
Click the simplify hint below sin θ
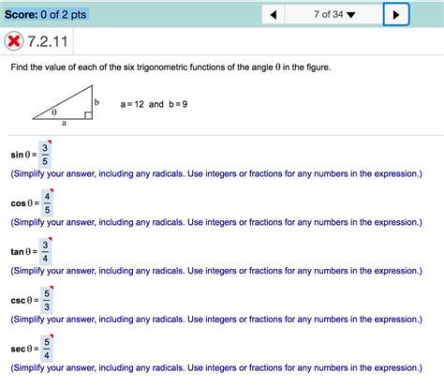[216, 173]
